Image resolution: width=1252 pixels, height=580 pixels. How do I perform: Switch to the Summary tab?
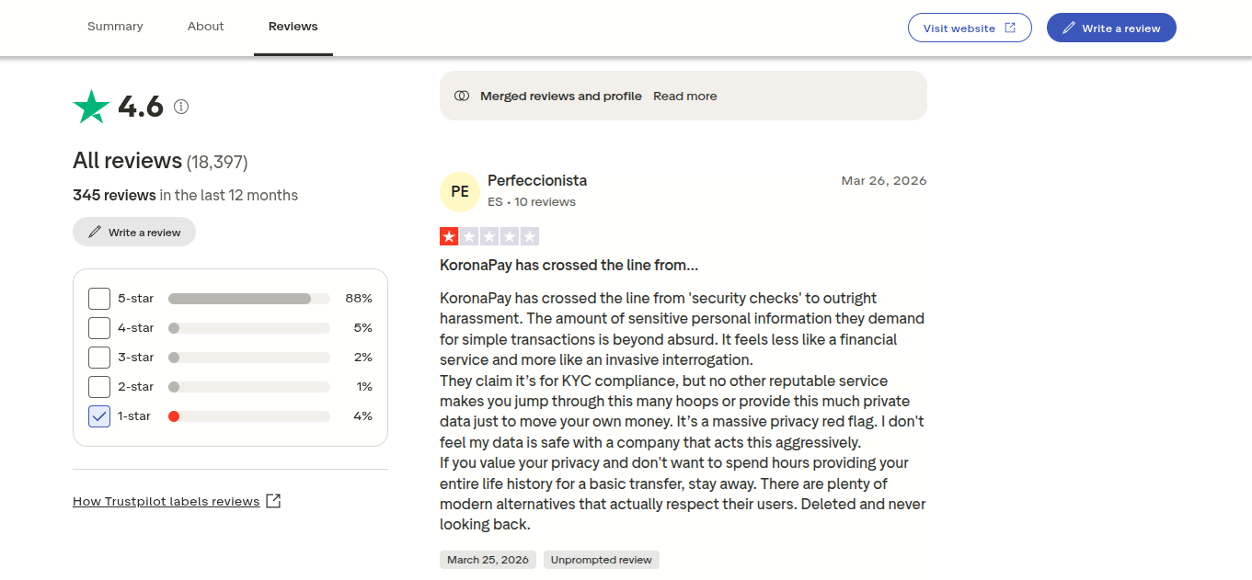point(115,27)
